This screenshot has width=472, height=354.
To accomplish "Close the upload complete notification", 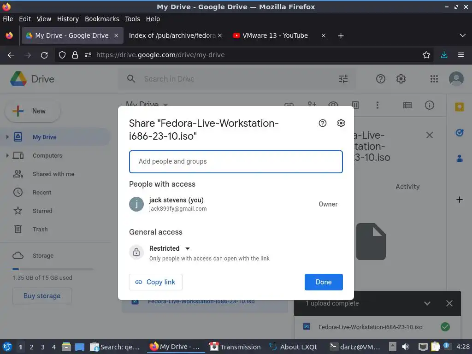I will click(x=449, y=303).
